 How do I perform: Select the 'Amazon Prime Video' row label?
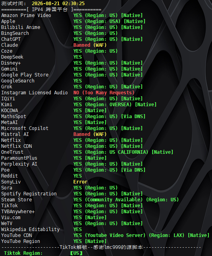(26, 15)
